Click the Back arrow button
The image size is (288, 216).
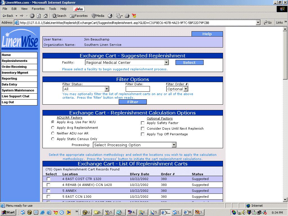[8, 16]
